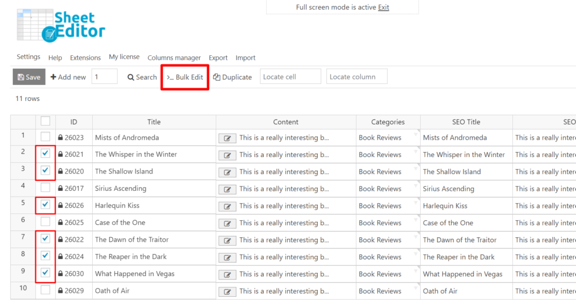Click the lock icon beside ID 26017

click(x=60, y=188)
